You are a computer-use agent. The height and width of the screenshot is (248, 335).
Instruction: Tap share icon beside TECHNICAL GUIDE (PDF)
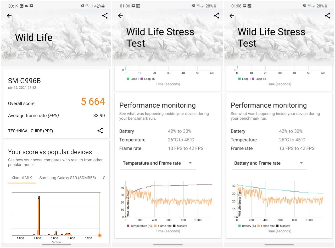[100, 131]
